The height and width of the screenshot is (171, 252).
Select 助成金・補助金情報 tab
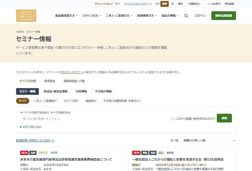point(55,91)
